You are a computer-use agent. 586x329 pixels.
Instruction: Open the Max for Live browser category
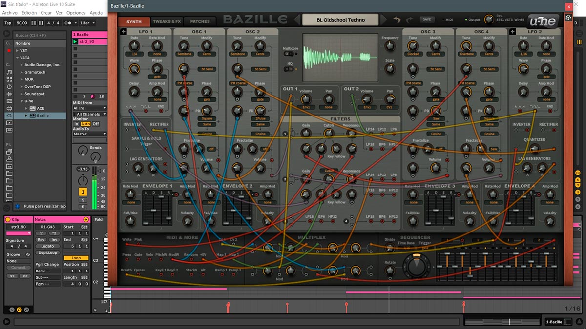tap(9, 109)
